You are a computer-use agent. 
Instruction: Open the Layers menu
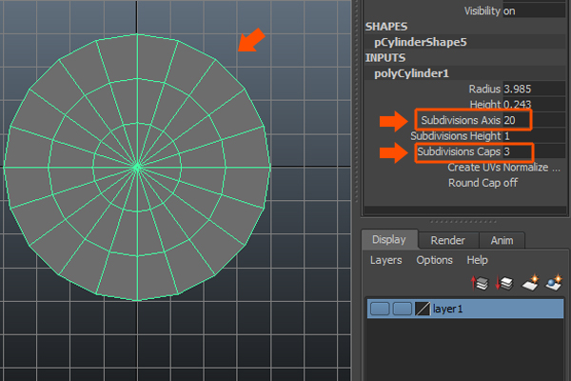click(x=385, y=260)
